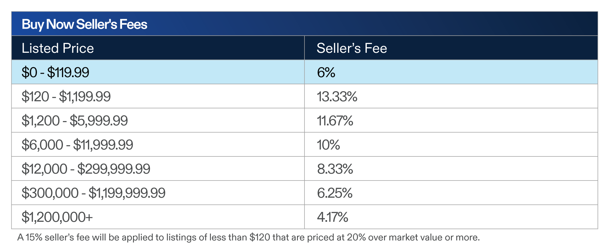Screen dimensions: 609x252
Task: Select the $1,200,000+ price cell
Action: coord(57,217)
